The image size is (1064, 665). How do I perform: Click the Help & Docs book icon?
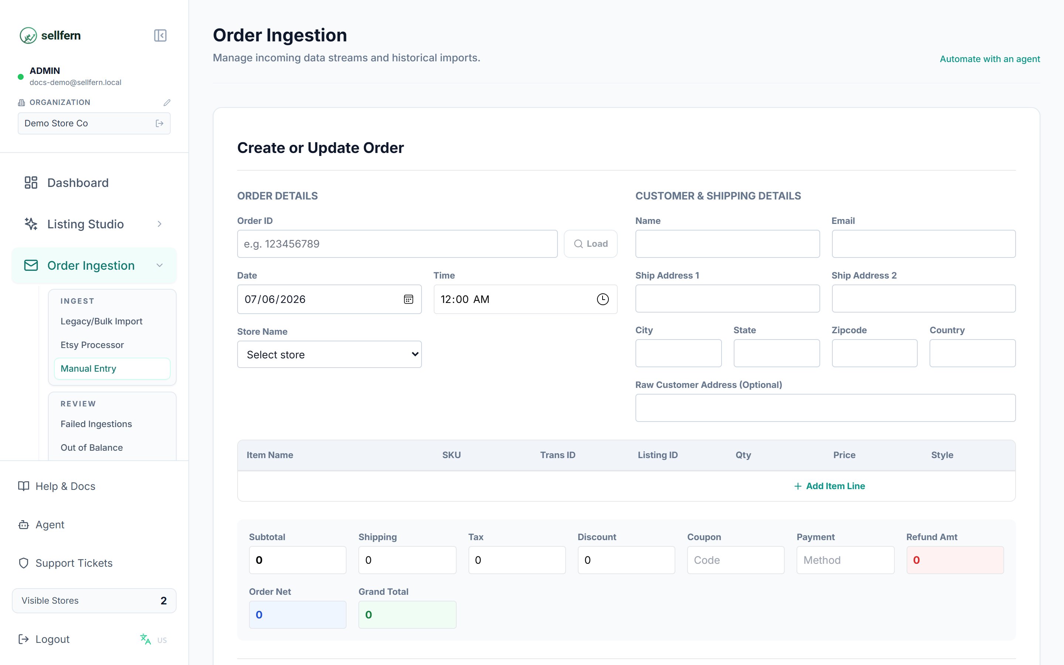[x=24, y=486]
